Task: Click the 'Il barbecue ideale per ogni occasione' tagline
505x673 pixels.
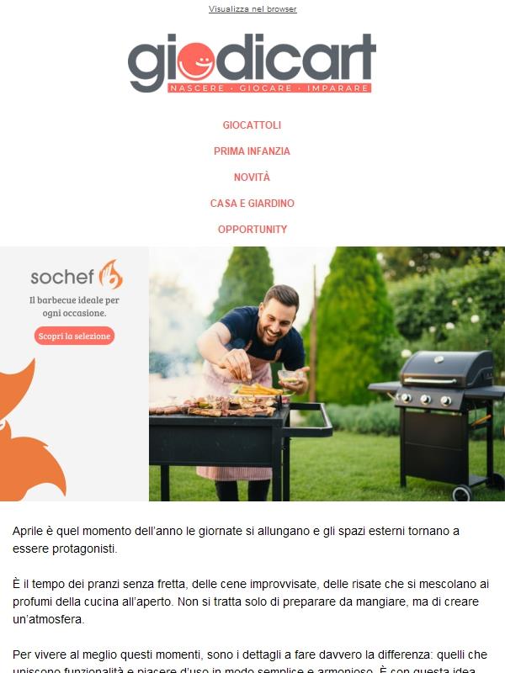Action: coord(74,306)
